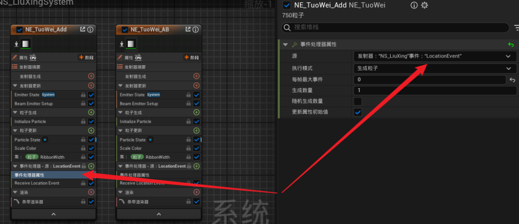Screen dimensions: 519x224
Task: Click the NE_TuoWei_AB emitter thumbnail
Action: point(131,44)
